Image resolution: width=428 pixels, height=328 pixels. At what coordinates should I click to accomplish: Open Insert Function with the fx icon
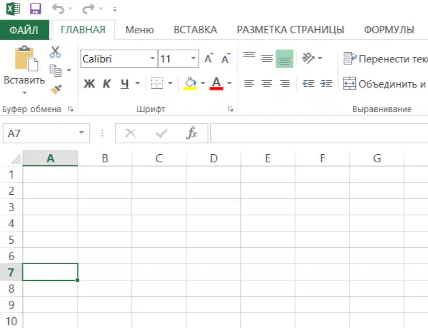pyautogui.click(x=191, y=133)
